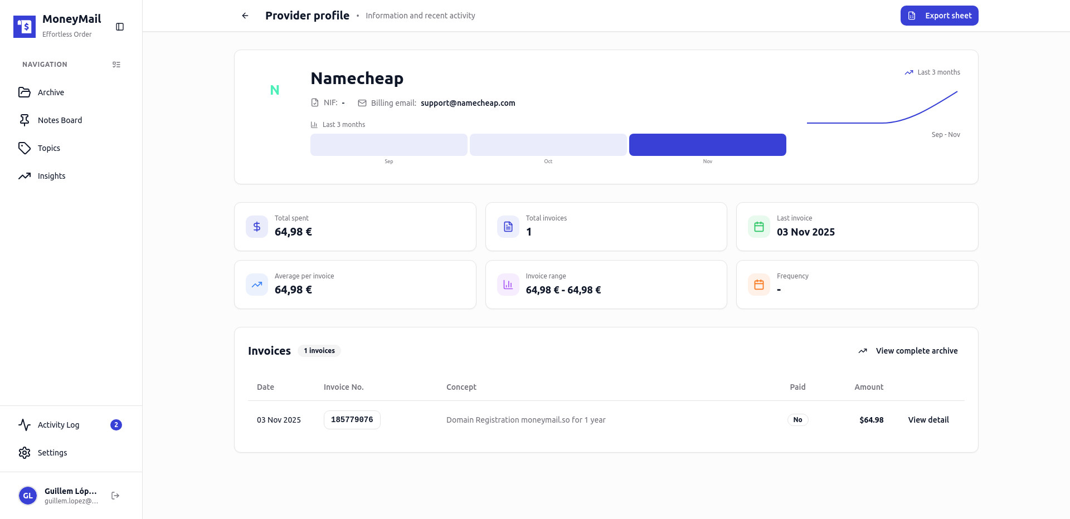Image resolution: width=1070 pixels, height=519 pixels.
Task: Click the back arrow next to Provider profile
Action: pyautogui.click(x=245, y=15)
